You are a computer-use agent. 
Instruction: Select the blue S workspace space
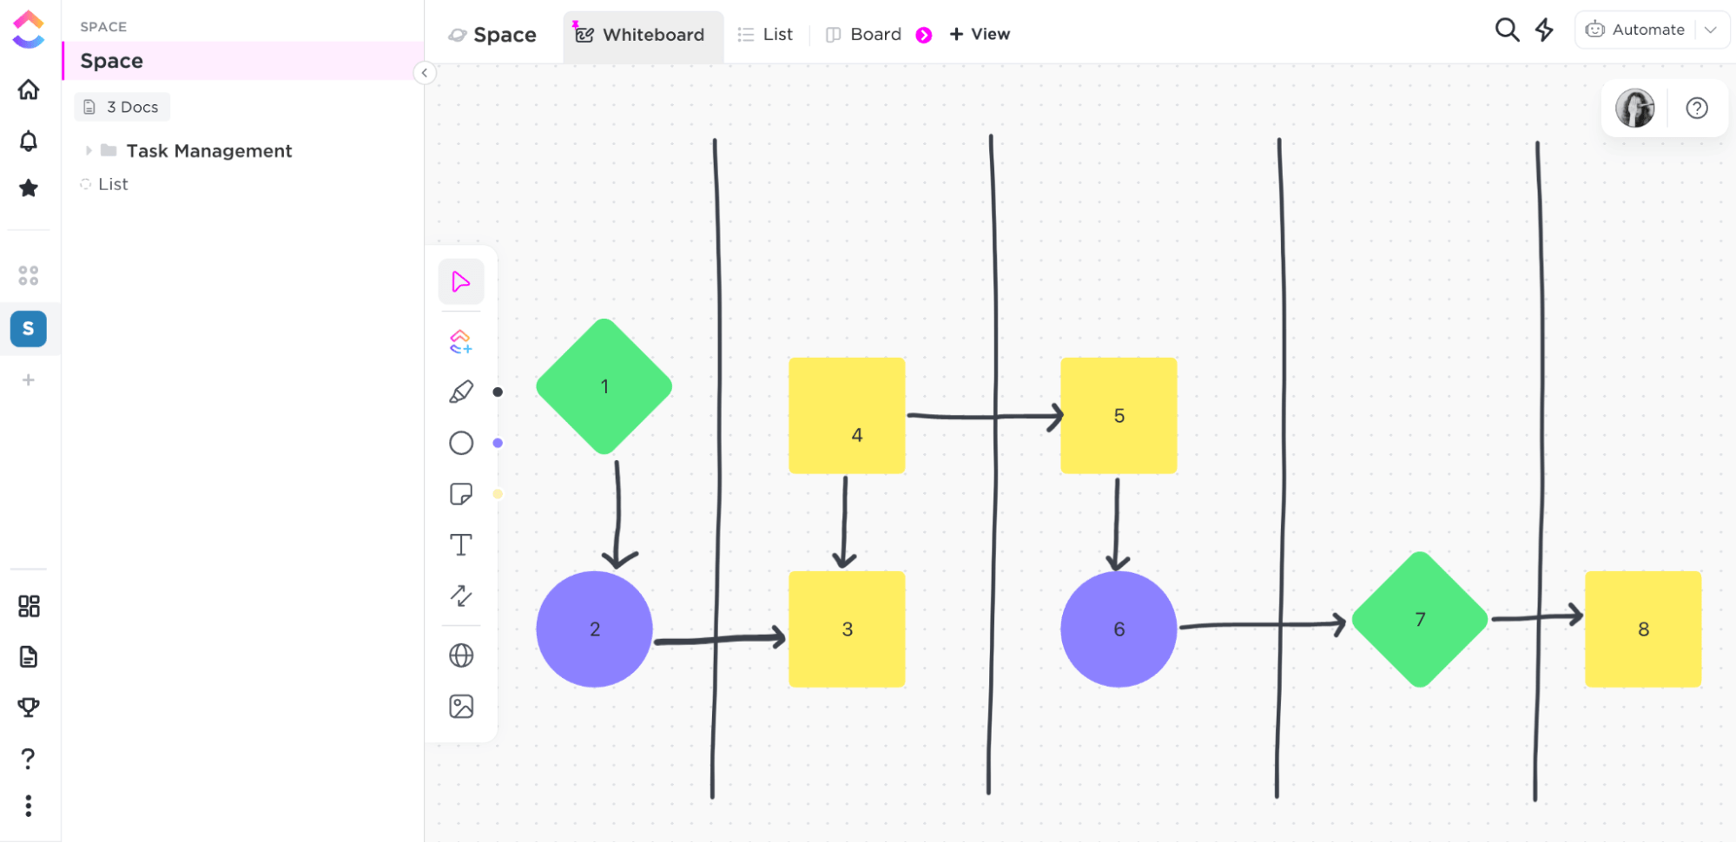point(29,329)
